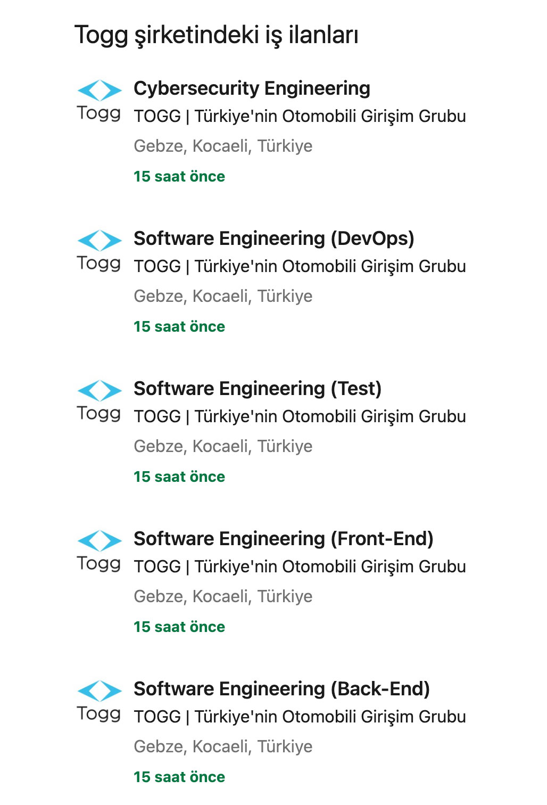Image resolution: width=547 pixels, height=805 pixels.
Task: Click "15 saat önce" under Software Engineering (Back-End)
Action: coord(179,777)
